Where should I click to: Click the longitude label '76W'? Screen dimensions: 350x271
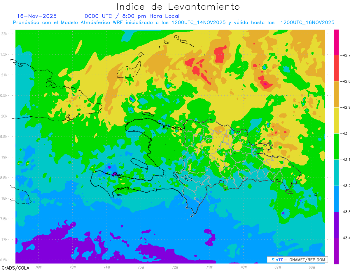pos(38,267)
